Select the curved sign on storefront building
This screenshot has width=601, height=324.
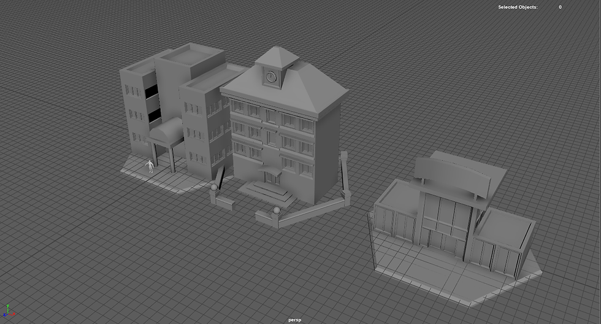point(453,176)
